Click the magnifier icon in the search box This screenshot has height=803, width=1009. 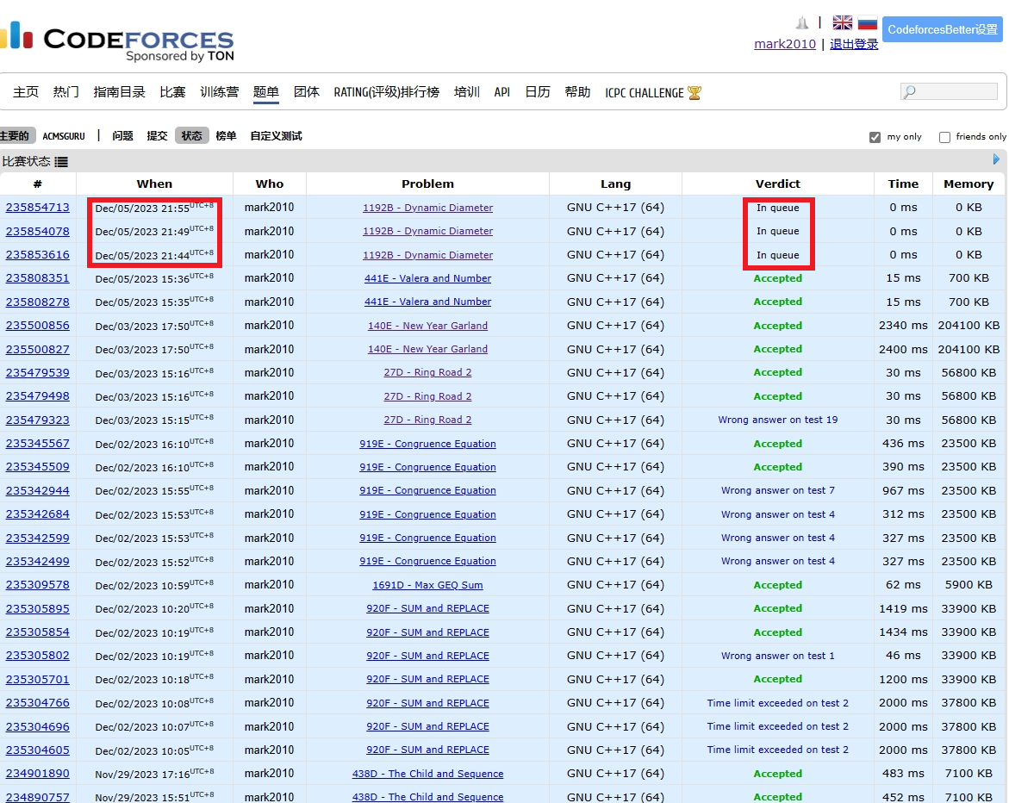point(910,92)
